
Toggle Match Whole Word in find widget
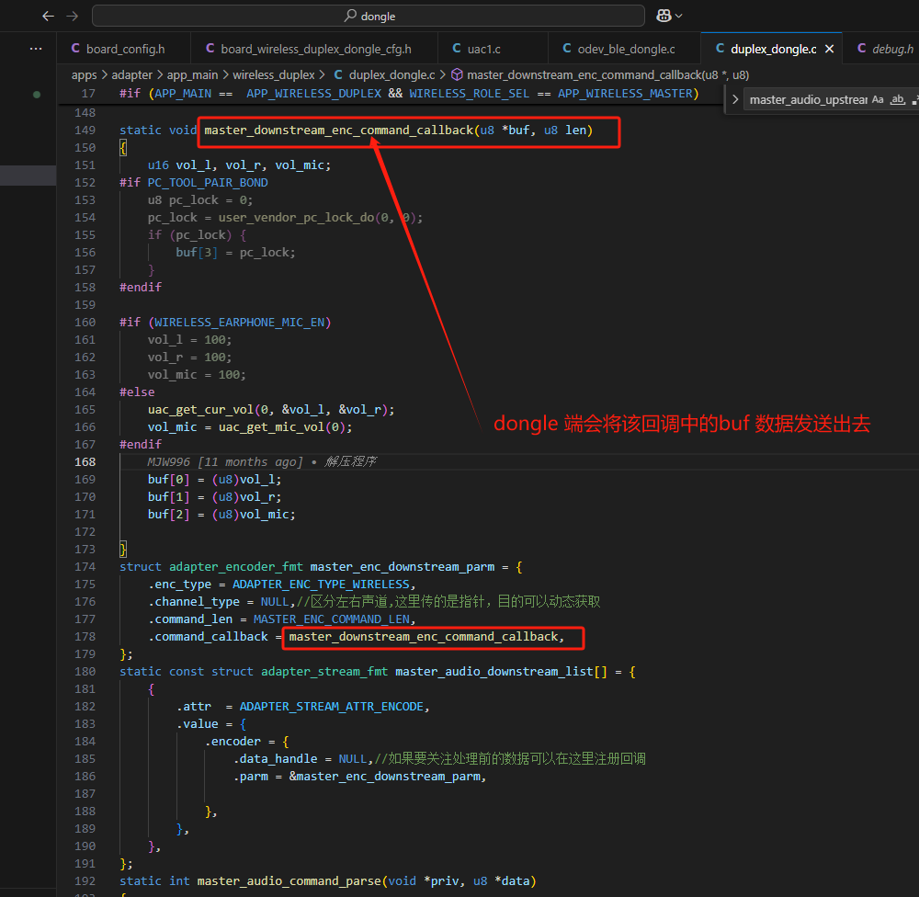pos(897,99)
